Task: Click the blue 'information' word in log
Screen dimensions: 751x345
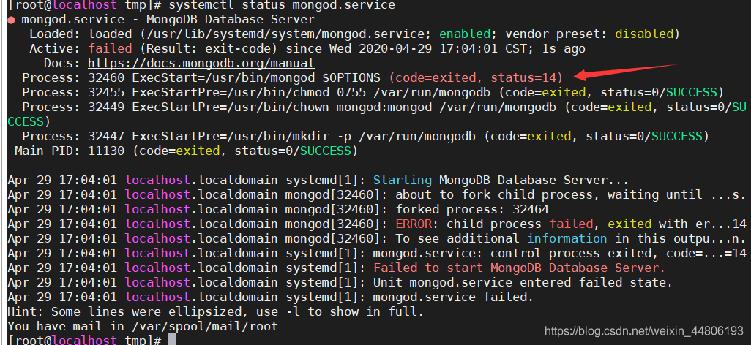Action: [x=567, y=238]
